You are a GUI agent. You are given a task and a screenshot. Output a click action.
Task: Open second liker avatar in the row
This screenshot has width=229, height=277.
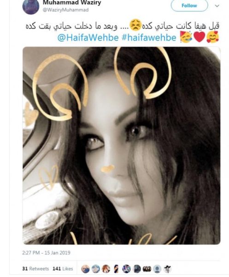click(x=96, y=269)
